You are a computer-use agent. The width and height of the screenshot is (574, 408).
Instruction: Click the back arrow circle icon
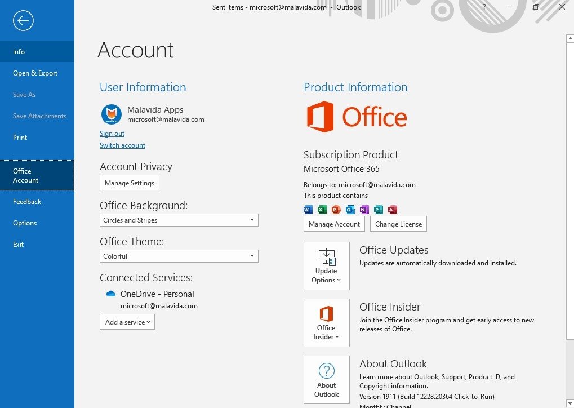pos(23,20)
